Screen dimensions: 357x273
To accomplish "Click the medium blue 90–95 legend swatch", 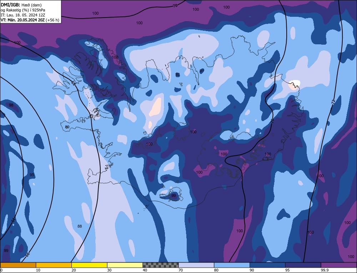I will (x=267, y=265).
